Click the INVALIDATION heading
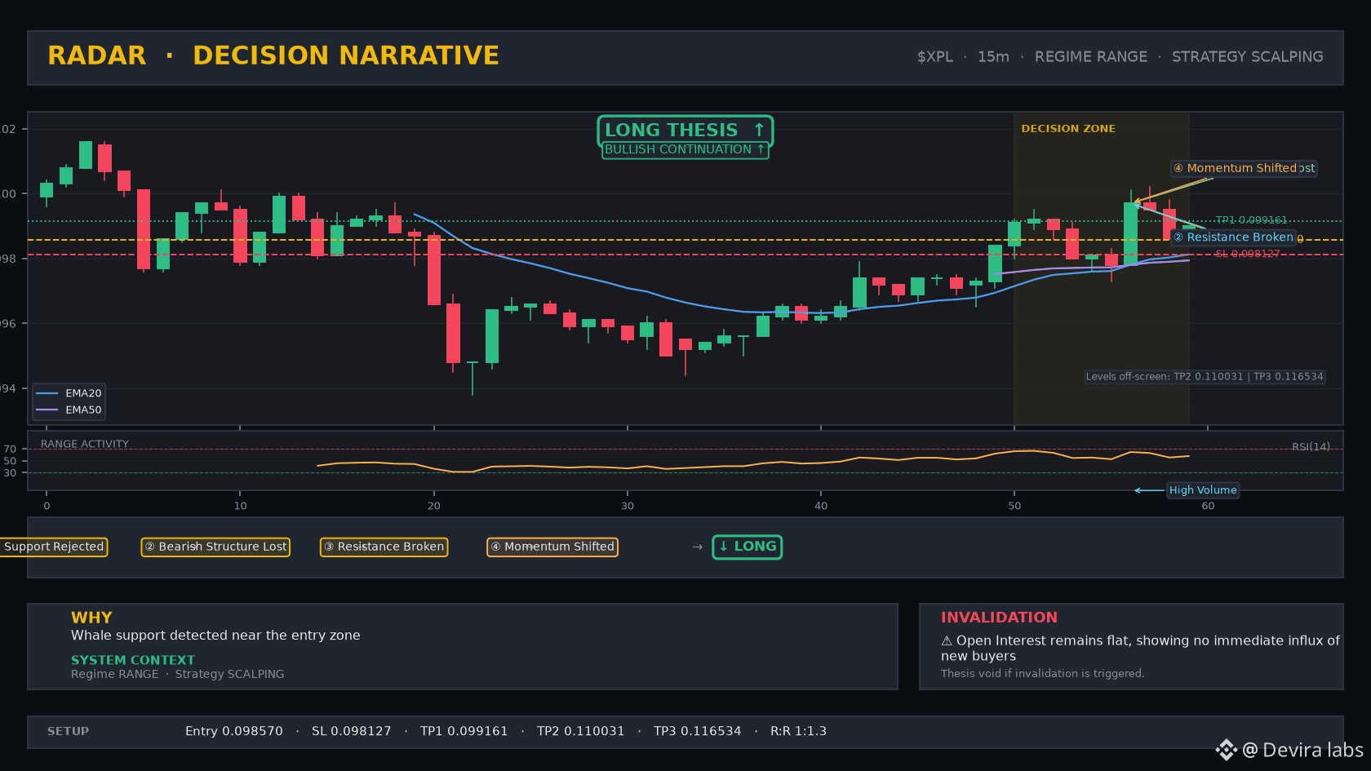 [999, 618]
